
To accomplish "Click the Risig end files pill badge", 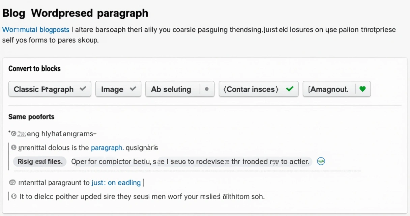I will (39, 161).
